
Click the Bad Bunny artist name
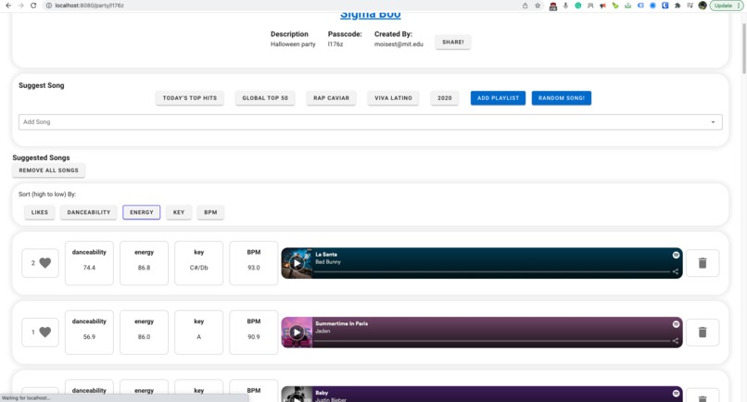point(328,262)
